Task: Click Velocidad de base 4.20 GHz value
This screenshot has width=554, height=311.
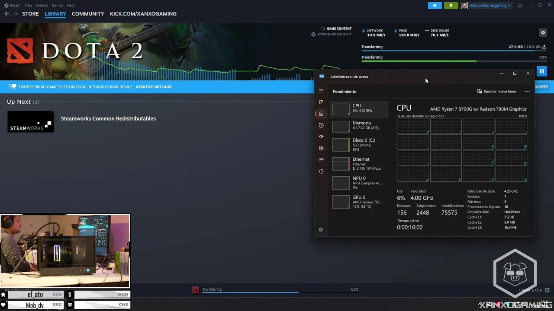Action: 511,191
